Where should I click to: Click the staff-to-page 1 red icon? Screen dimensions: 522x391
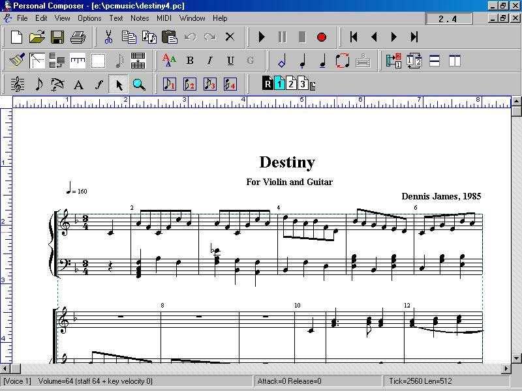click(x=394, y=61)
